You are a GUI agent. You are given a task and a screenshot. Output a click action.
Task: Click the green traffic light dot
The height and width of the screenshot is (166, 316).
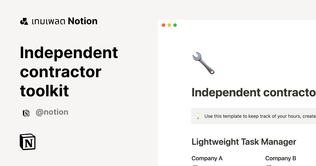tap(175, 25)
